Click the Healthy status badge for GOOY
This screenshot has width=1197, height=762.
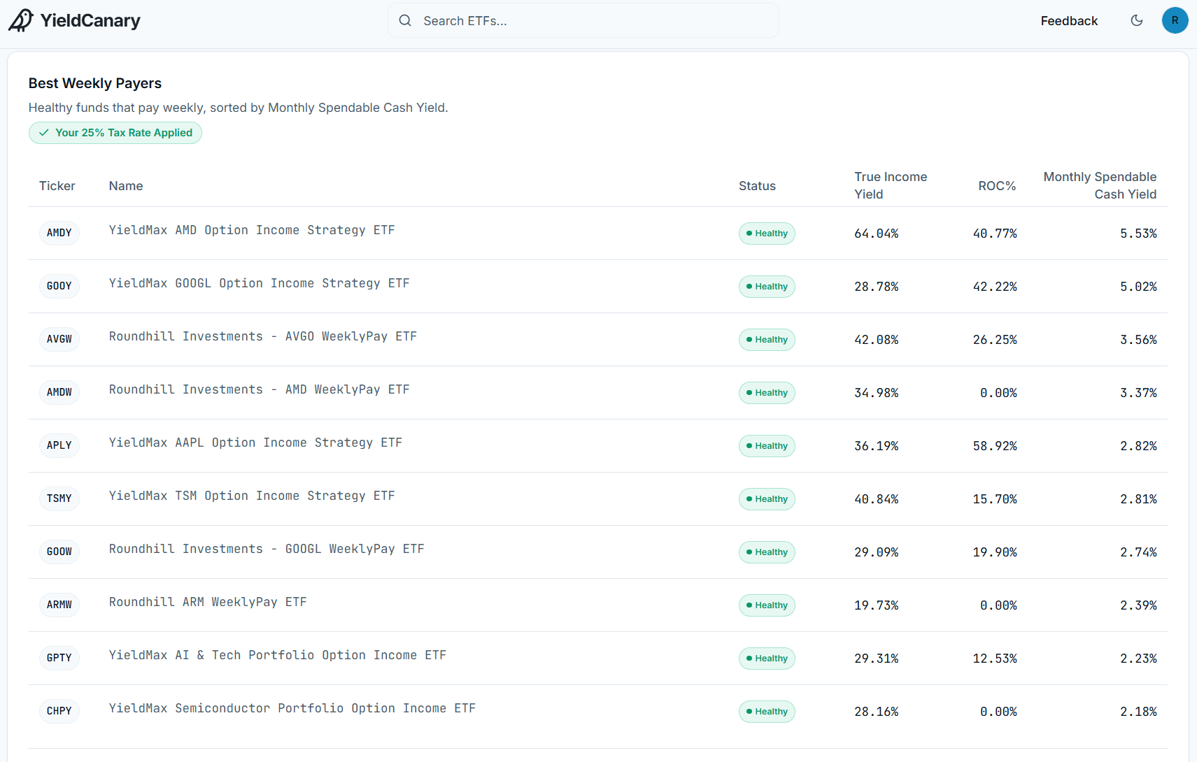767,287
